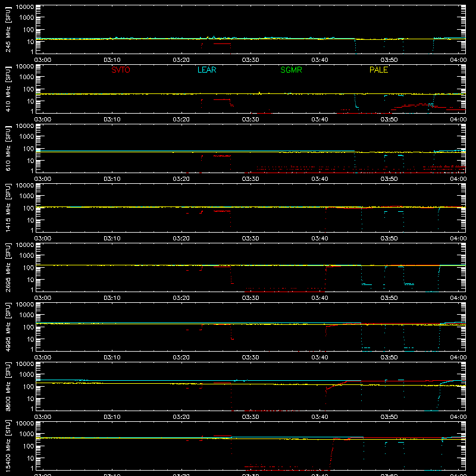This screenshot has height=476, width=476.
Task: Click the 1000 tick label of 15400 MHz panel
Action: (x=27, y=434)
